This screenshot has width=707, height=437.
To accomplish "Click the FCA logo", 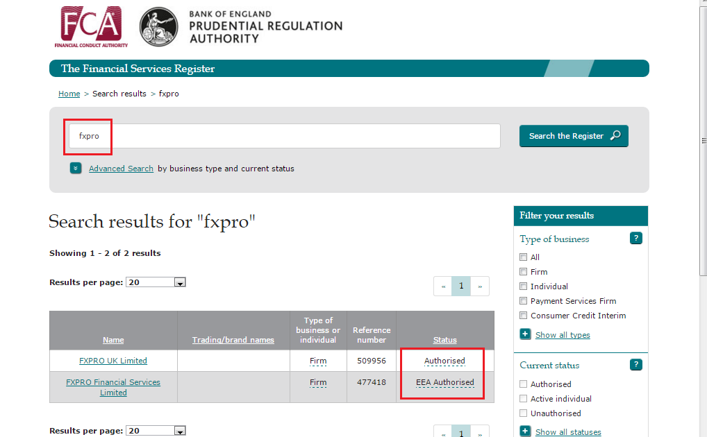I will coord(91,26).
